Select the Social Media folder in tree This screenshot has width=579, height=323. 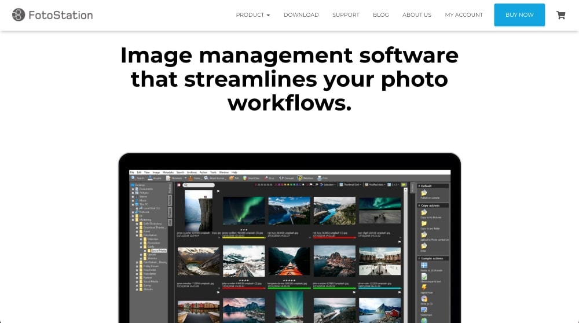158,251
